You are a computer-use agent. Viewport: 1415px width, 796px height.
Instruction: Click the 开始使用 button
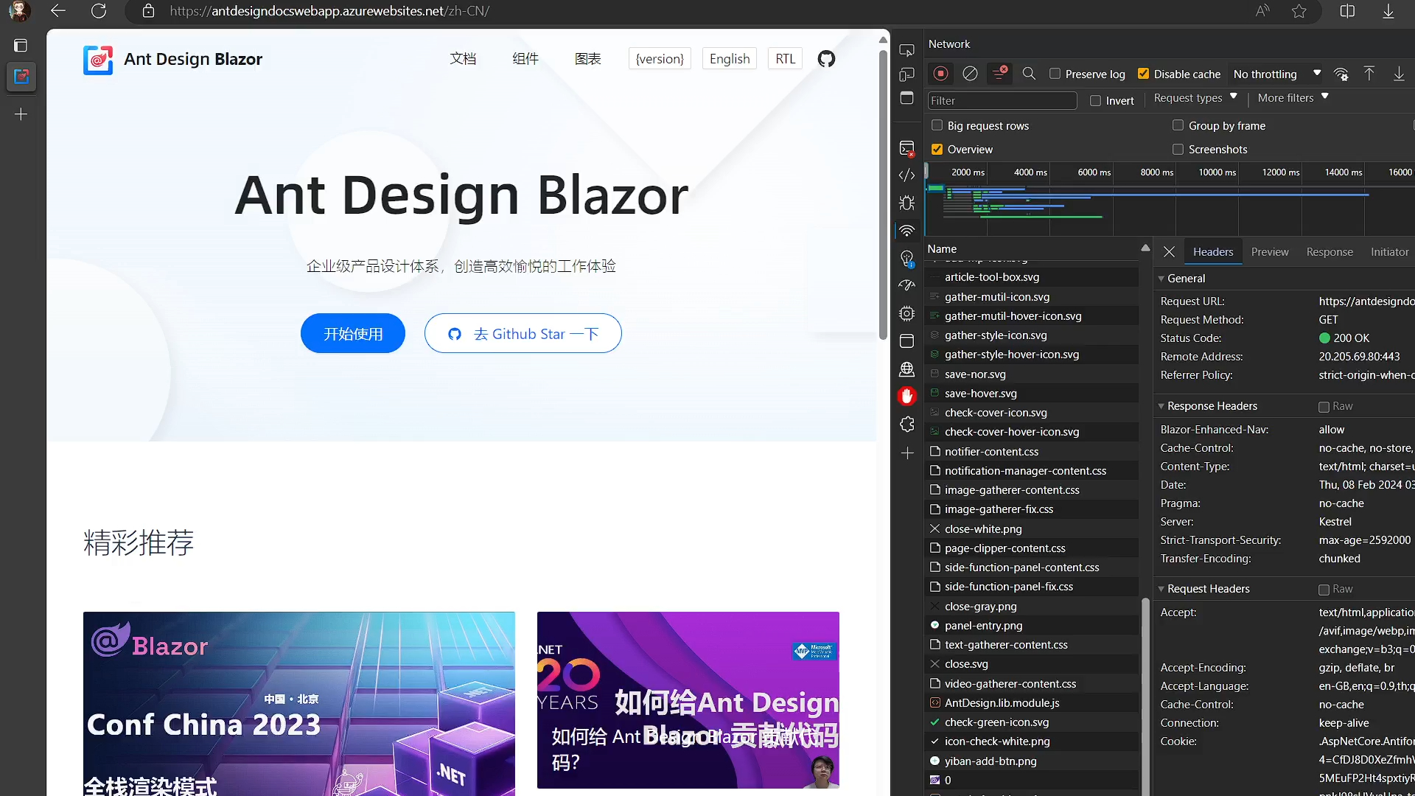click(354, 333)
